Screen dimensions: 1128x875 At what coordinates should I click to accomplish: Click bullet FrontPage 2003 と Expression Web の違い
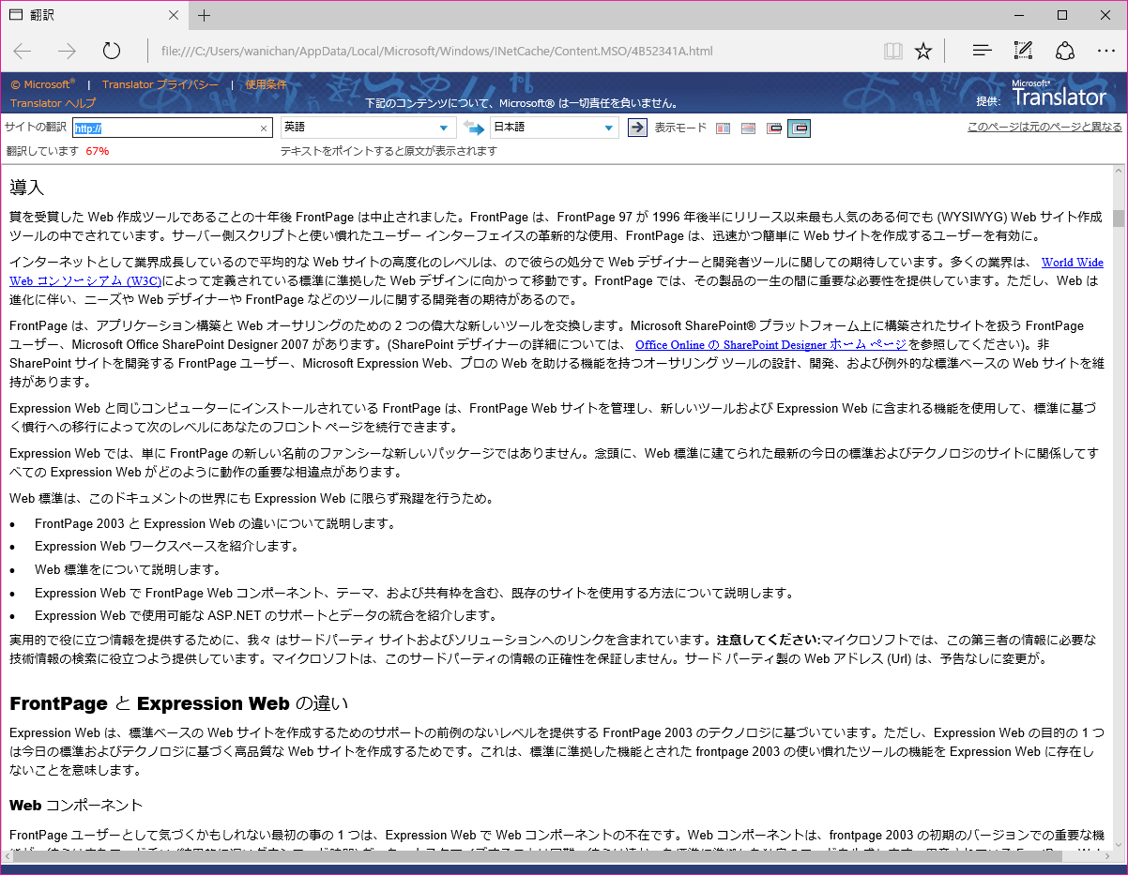[215, 523]
